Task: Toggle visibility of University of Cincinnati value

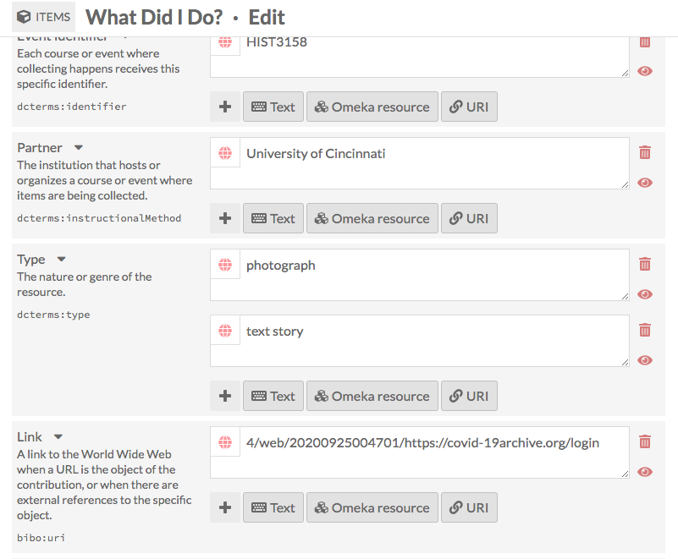Action: click(x=645, y=183)
